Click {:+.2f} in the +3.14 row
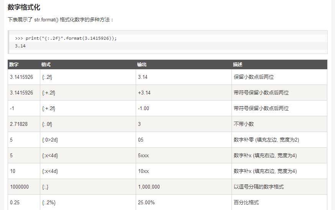 [49, 93]
